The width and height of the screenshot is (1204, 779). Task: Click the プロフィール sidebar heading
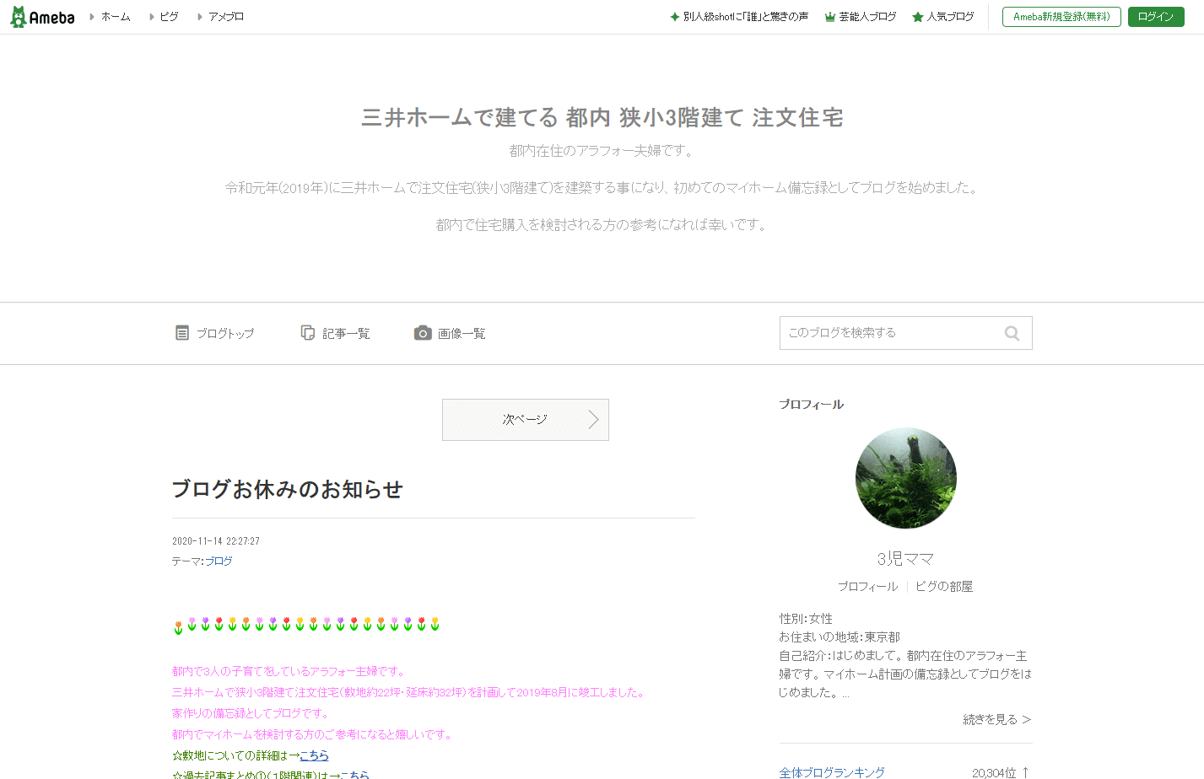point(812,405)
